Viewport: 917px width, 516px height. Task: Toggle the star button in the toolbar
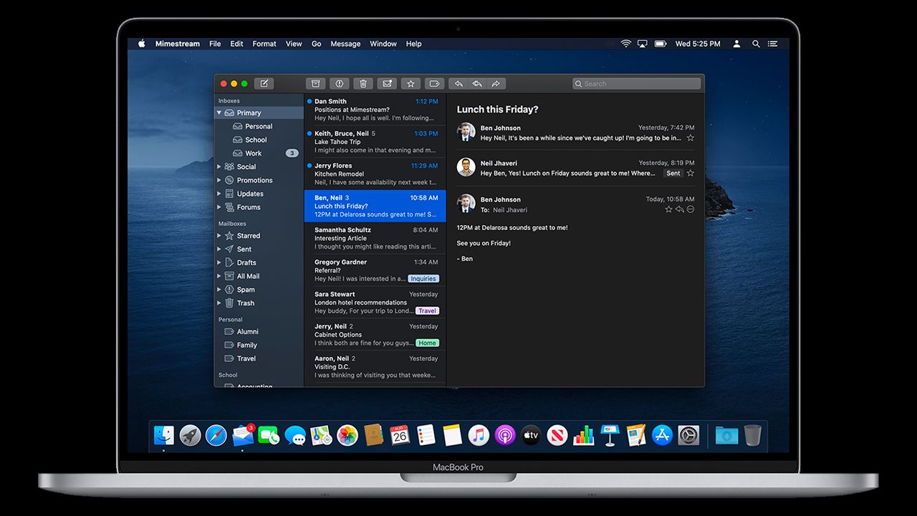411,84
